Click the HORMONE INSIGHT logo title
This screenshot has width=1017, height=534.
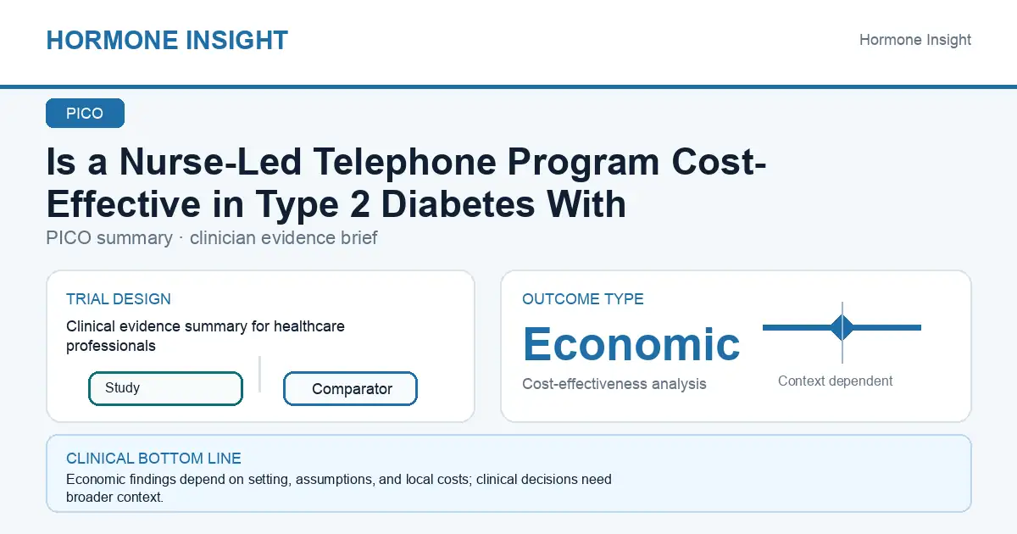[x=167, y=40]
